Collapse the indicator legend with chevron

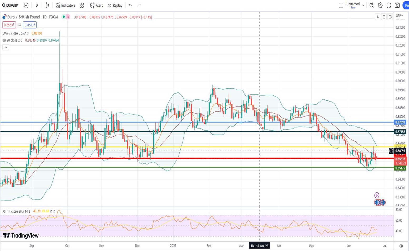point(6,47)
